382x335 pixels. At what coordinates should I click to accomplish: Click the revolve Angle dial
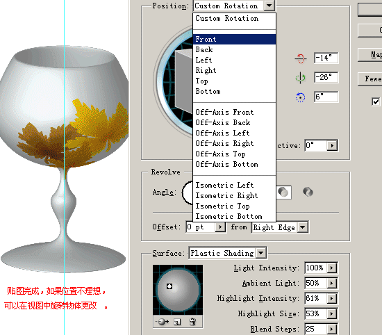click(x=188, y=193)
